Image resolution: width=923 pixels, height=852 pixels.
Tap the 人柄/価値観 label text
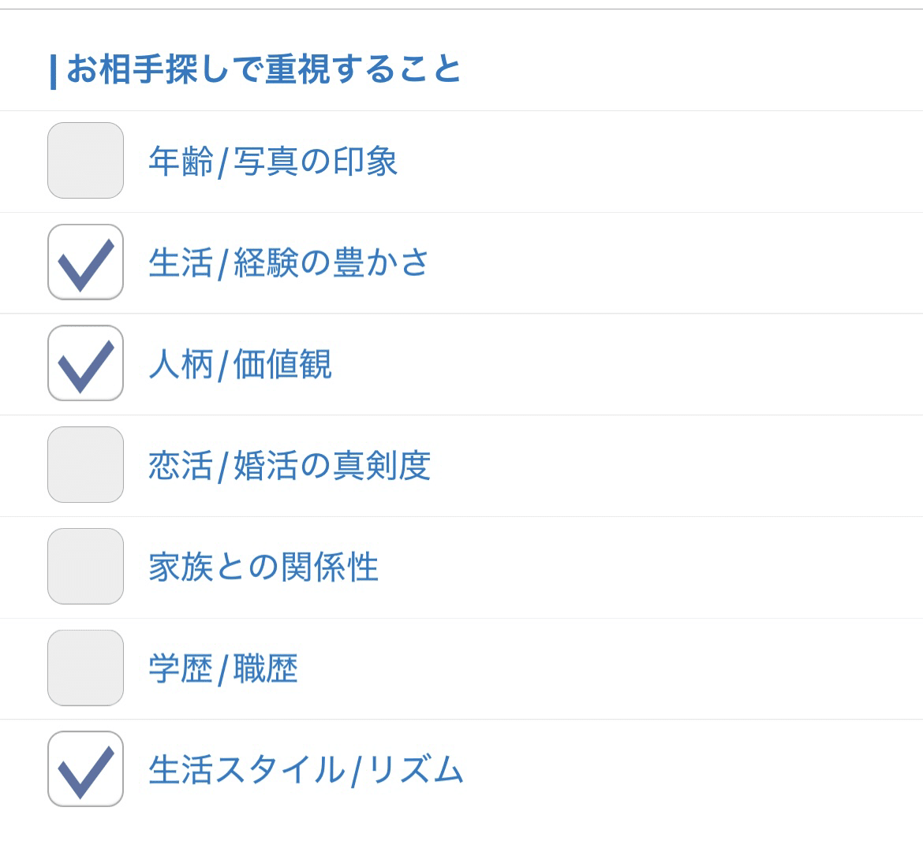(240, 364)
